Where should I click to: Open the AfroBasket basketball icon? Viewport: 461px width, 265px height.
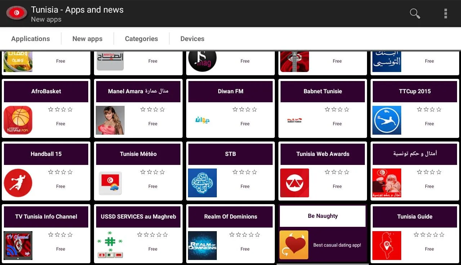click(x=18, y=120)
